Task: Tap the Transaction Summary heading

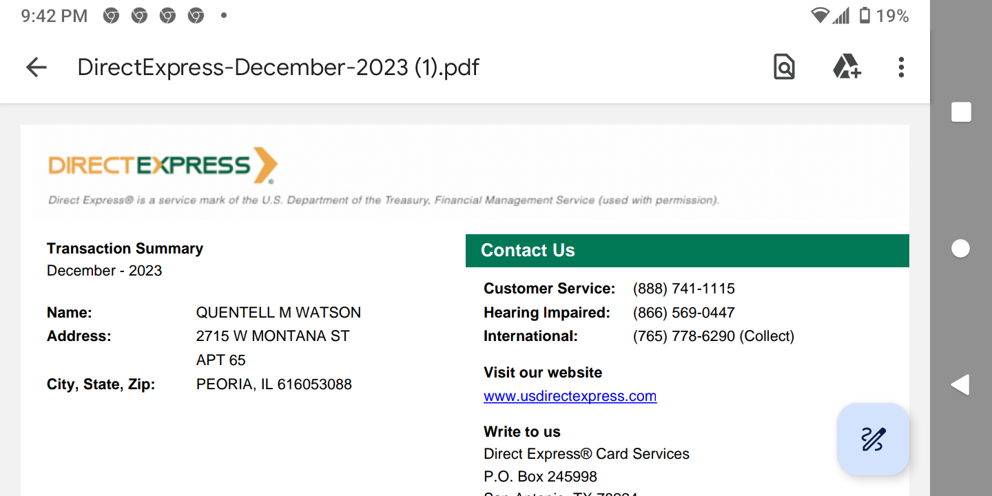Action: pyautogui.click(x=125, y=249)
